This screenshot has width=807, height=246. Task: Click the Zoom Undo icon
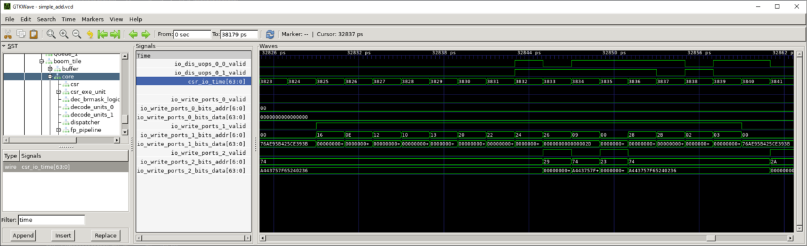89,34
